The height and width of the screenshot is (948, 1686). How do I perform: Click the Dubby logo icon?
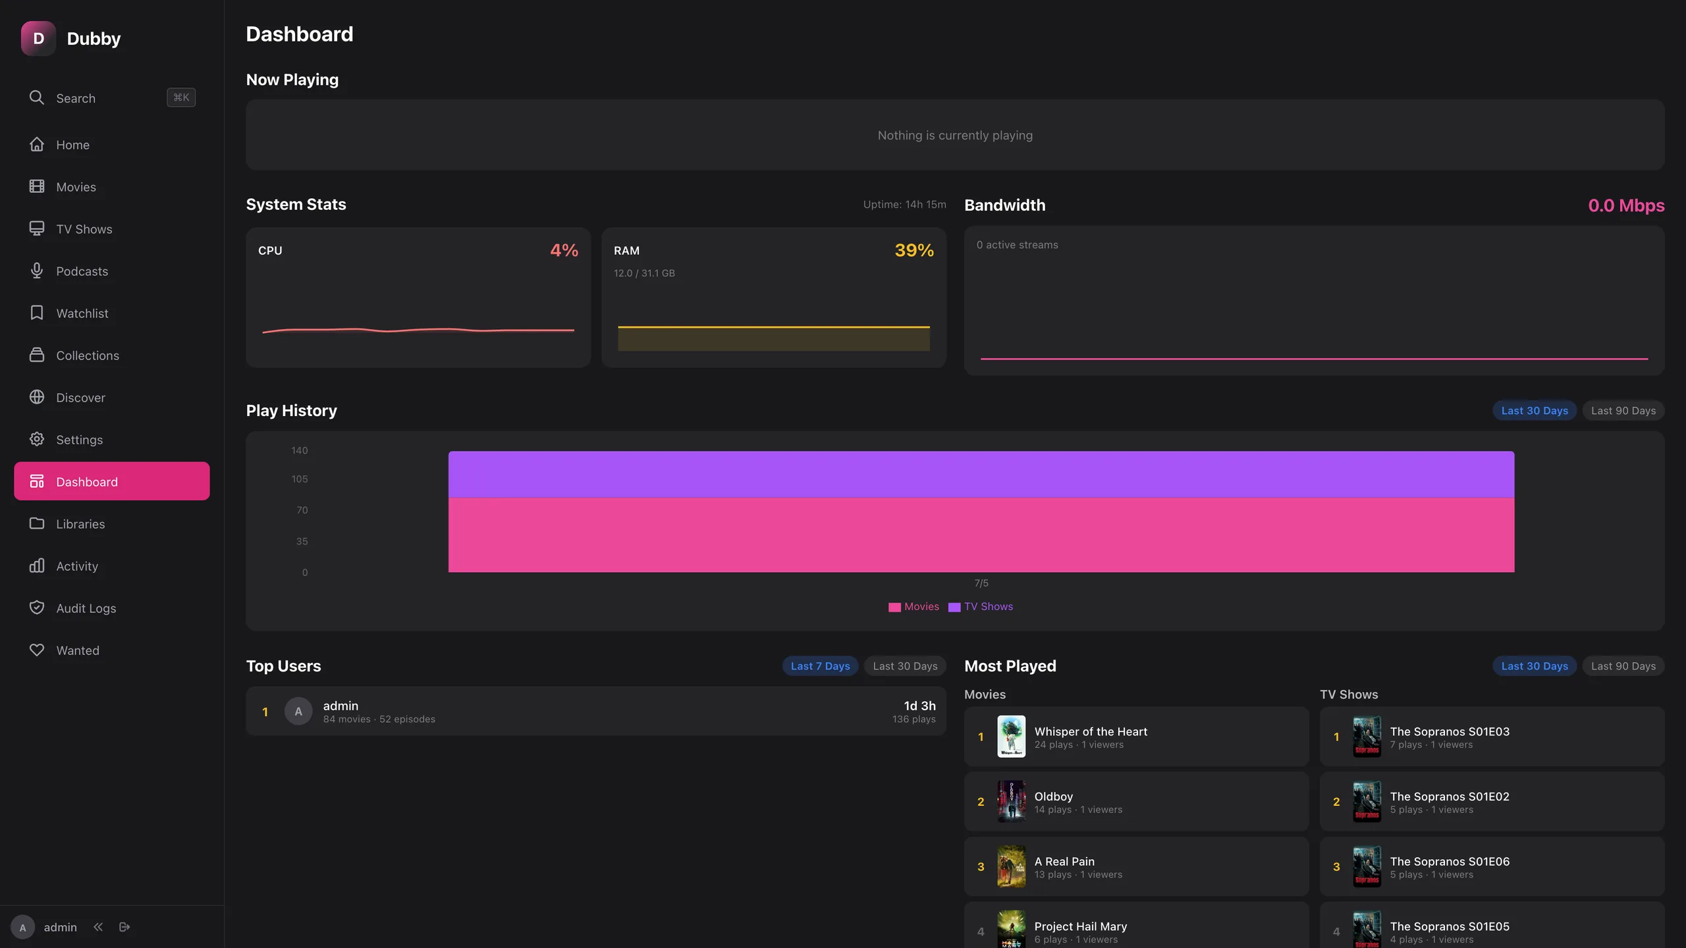tap(38, 38)
